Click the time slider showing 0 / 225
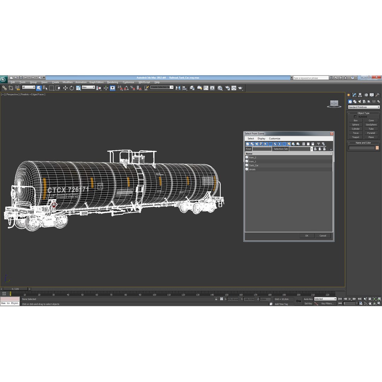382x382 pixels. (15, 289)
